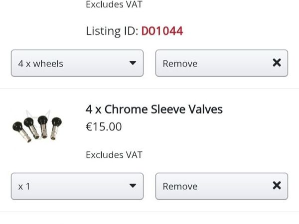Remove the Chrome Sleeve Valves item
Viewport: 299px width, 224px height.
click(221, 186)
